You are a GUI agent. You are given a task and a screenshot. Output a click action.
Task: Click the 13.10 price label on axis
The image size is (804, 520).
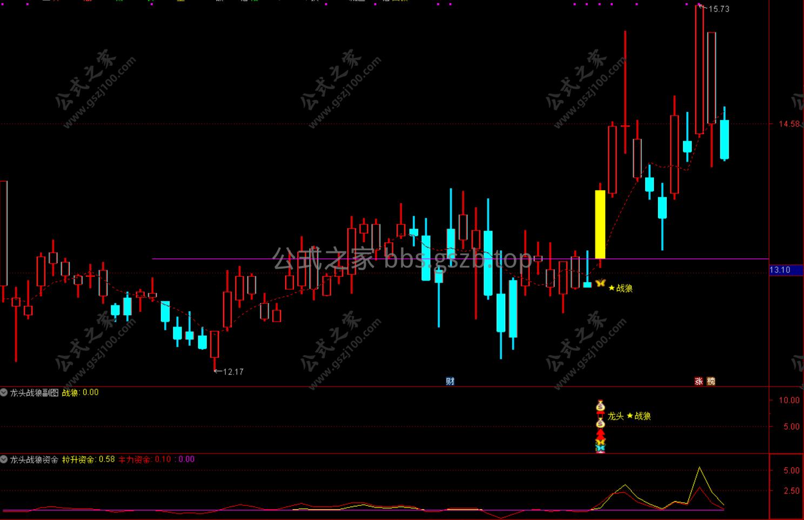pos(779,270)
